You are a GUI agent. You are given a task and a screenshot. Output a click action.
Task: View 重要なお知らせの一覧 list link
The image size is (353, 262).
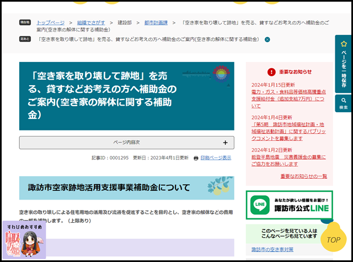(x=303, y=176)
